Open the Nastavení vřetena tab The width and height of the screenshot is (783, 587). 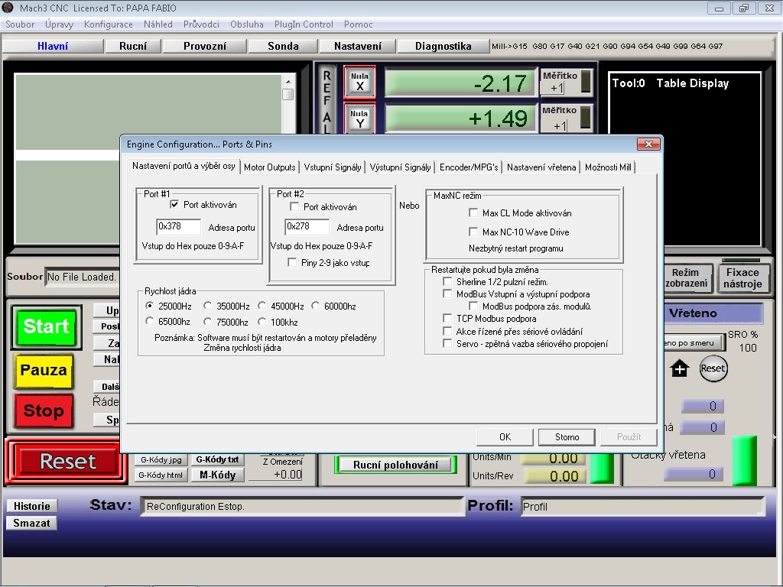pyautogui.click(x=541, y=167)
